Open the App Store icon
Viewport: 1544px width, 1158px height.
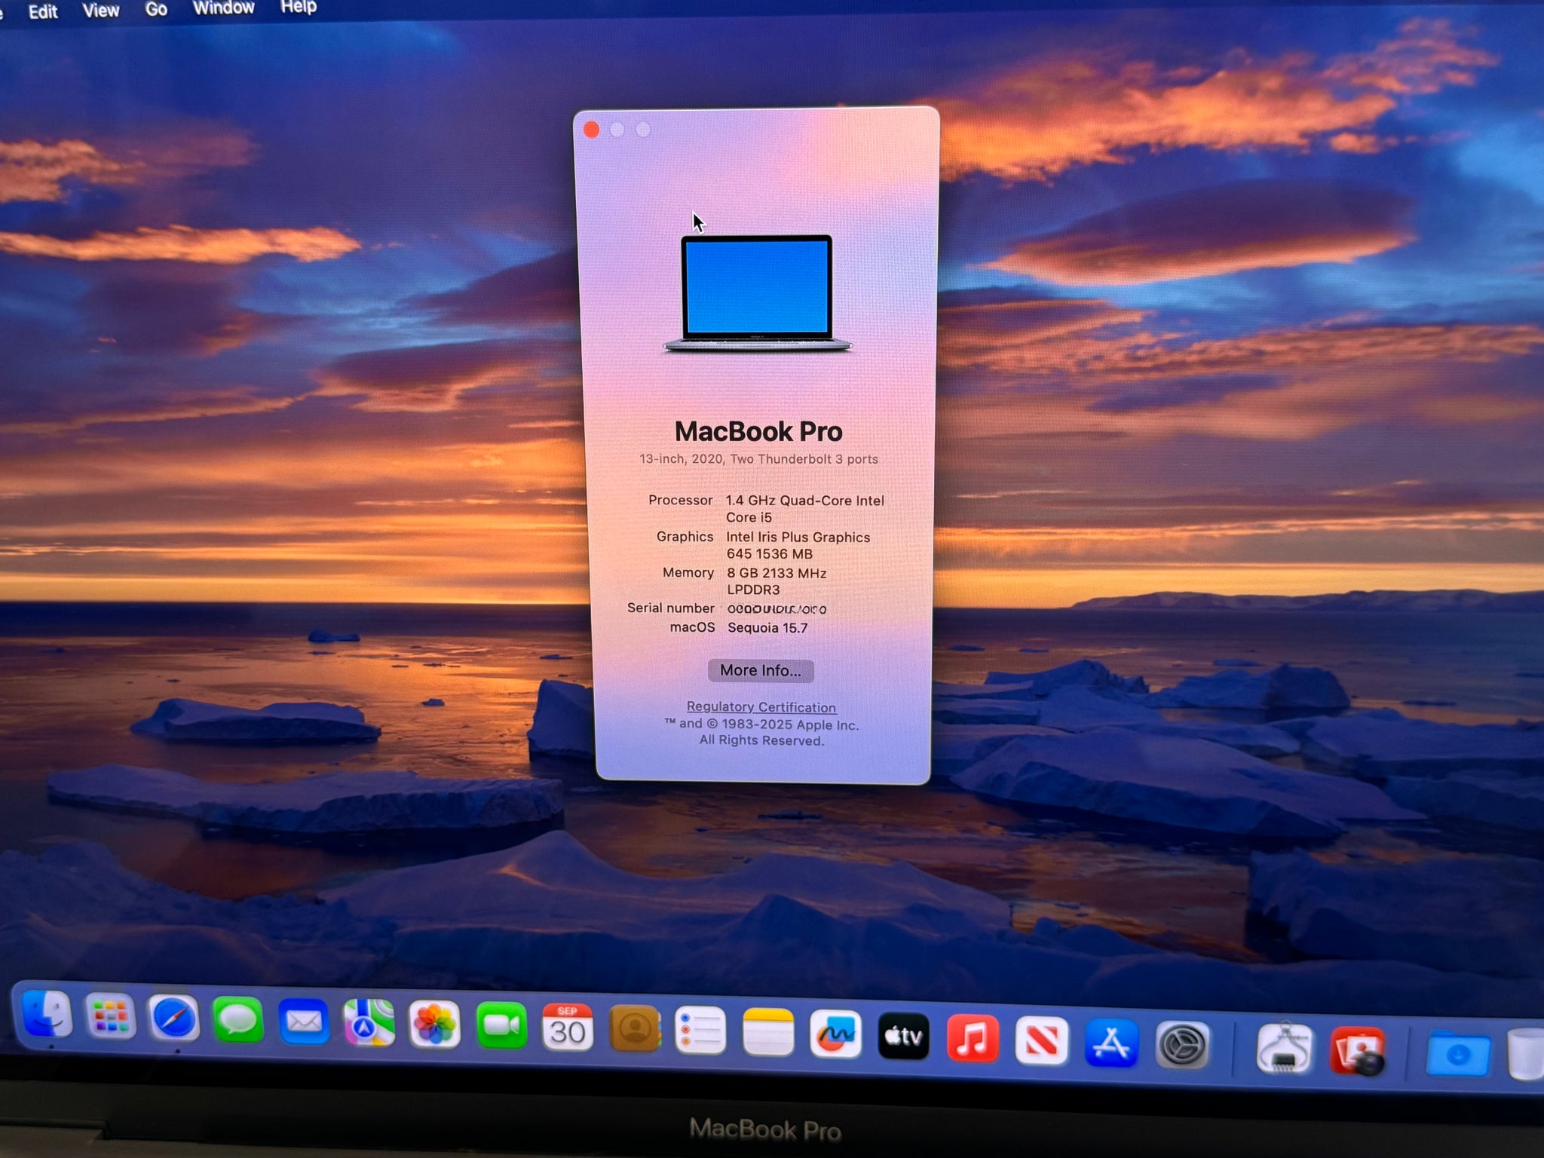pyautogui.click(x=1112, y=1043)
